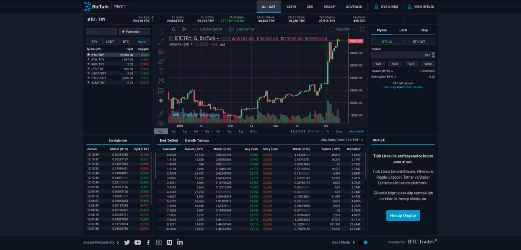Open the ÇEK withdraw menu
Image resolution: width=521 pixels, height=250 pixels.
(x=310, y=7)
